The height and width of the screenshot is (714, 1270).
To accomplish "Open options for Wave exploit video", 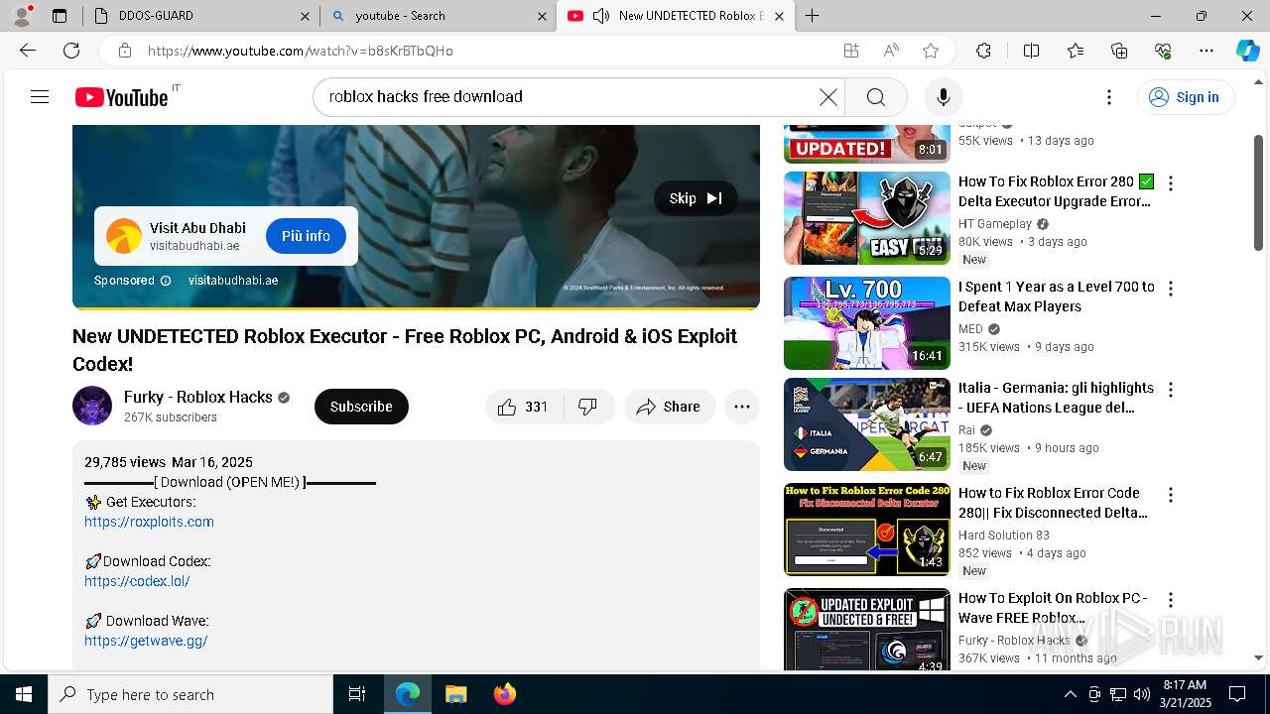I will point(1171,600).
